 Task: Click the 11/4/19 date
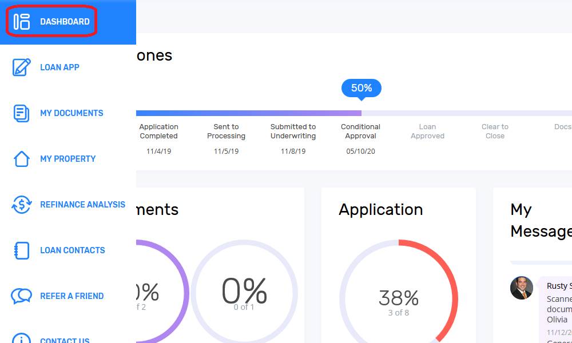[x=158, y=151]
